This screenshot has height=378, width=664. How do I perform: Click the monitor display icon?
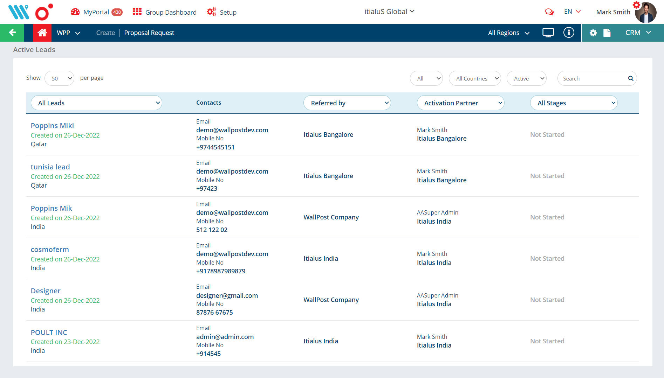pyautogui.click(x=548, y=33)
